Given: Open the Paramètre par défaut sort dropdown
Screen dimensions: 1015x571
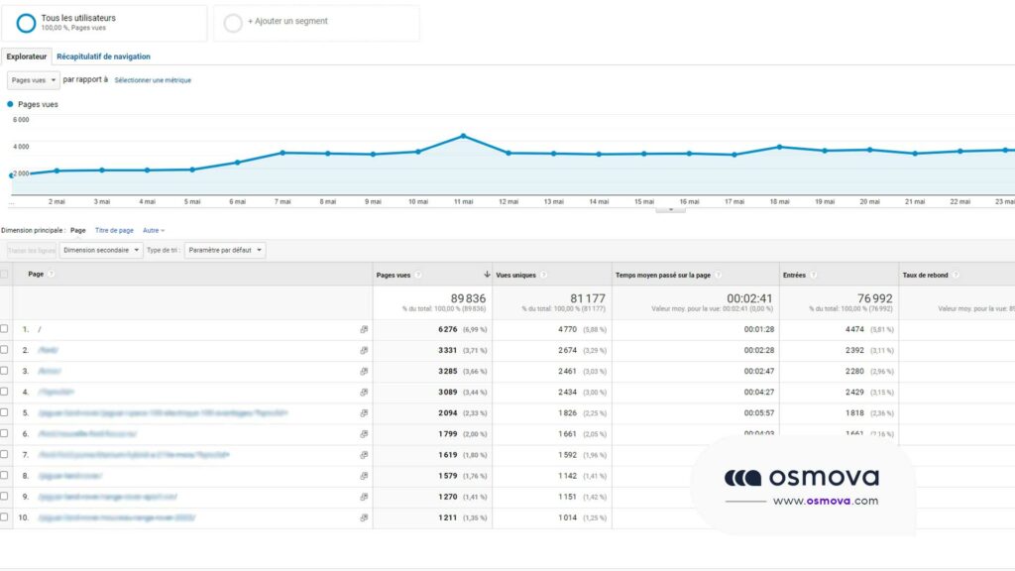Looking at the screenshot, I should coord(225,251).
